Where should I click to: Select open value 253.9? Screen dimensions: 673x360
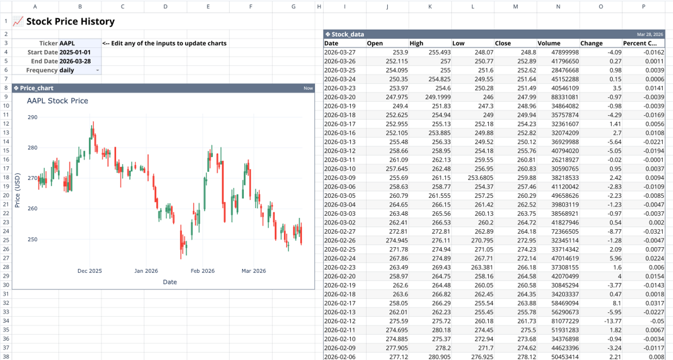[x=388, y=52]
